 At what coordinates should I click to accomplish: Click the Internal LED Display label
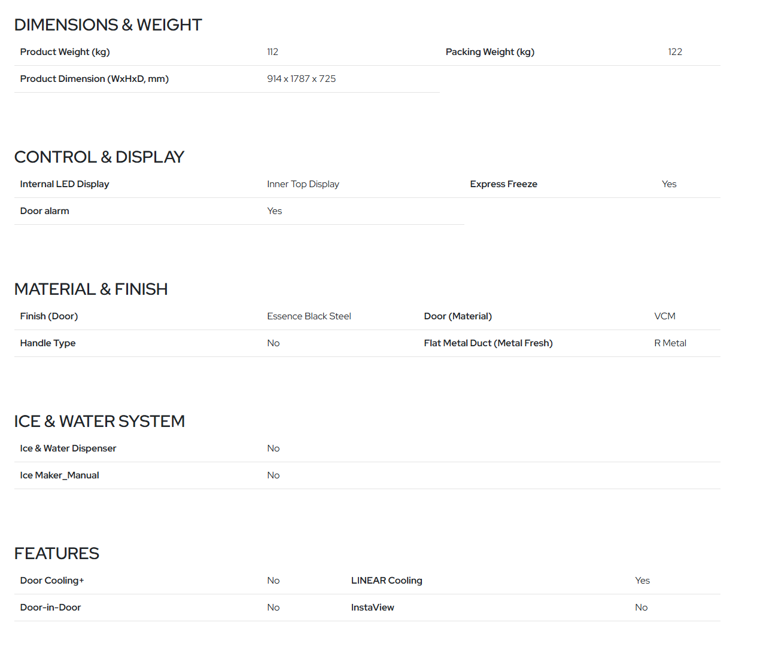click(64, 184)
